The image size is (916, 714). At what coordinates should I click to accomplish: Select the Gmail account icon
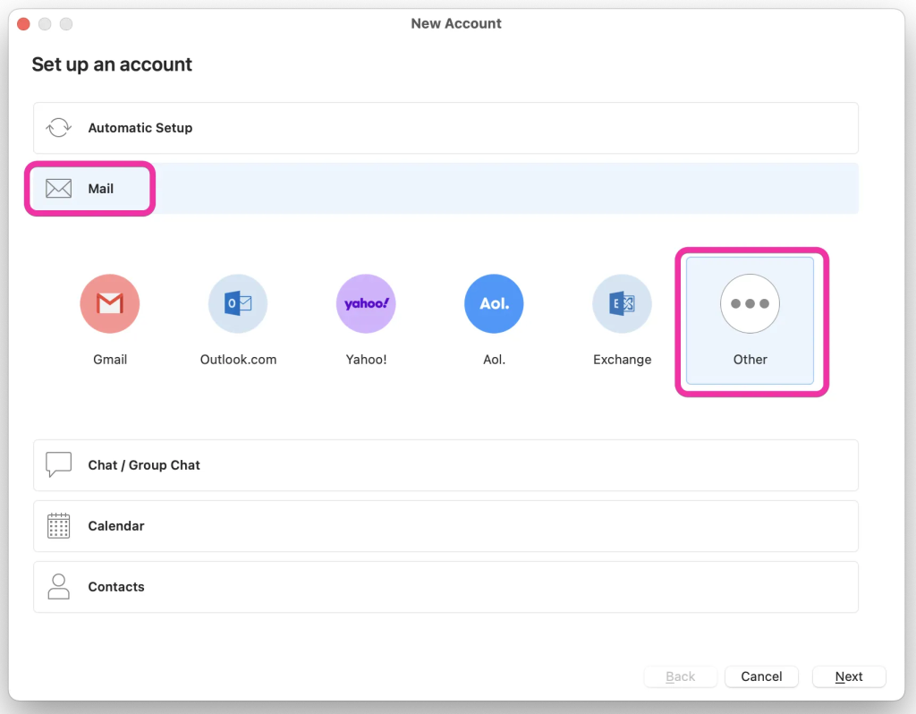tap(109, 304)
